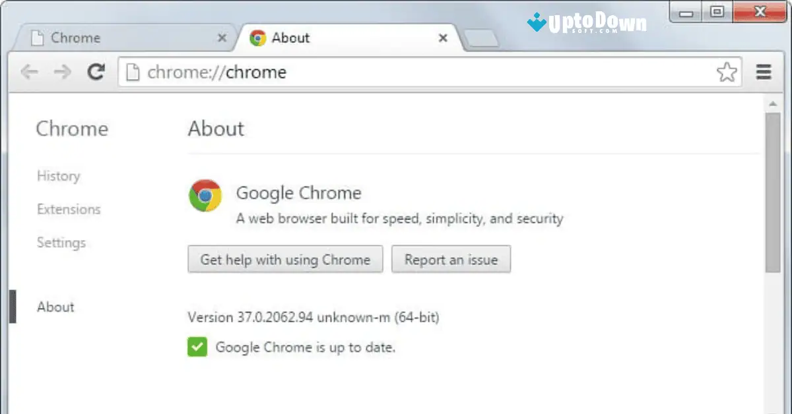Screen dimensions: 792x414
Task: Click the page icon in the address bar
Action: coord(132,72)
